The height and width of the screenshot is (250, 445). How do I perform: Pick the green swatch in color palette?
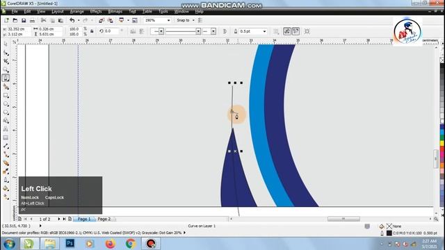tap(442, 137)
